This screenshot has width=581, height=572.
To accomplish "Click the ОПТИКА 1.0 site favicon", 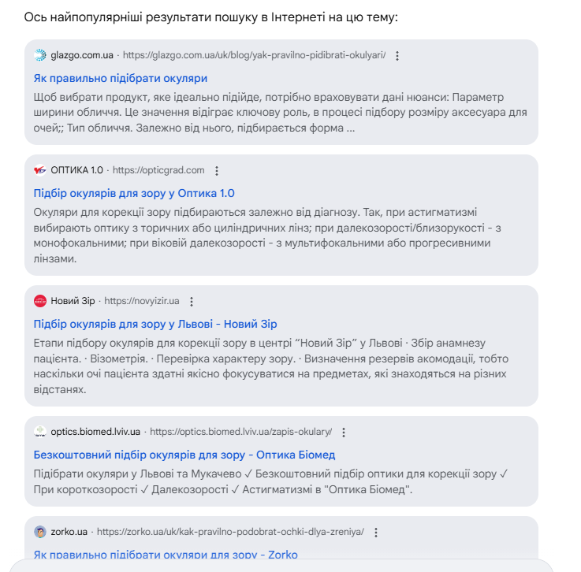I will [40, 170].
